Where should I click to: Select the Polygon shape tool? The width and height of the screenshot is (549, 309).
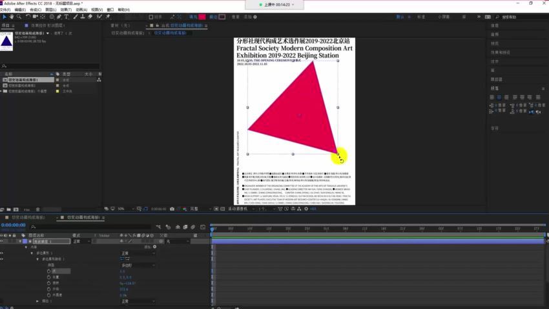(x=52, y=16)
